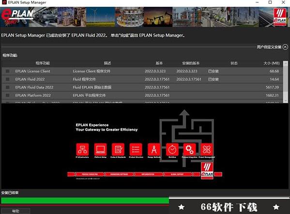Click the 版本 column header
The width and height of the screenshot is (290, 214).
(x=159, y=63)
